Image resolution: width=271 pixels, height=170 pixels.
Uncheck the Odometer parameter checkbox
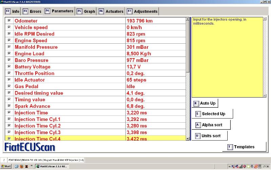[x=9, y=21]
